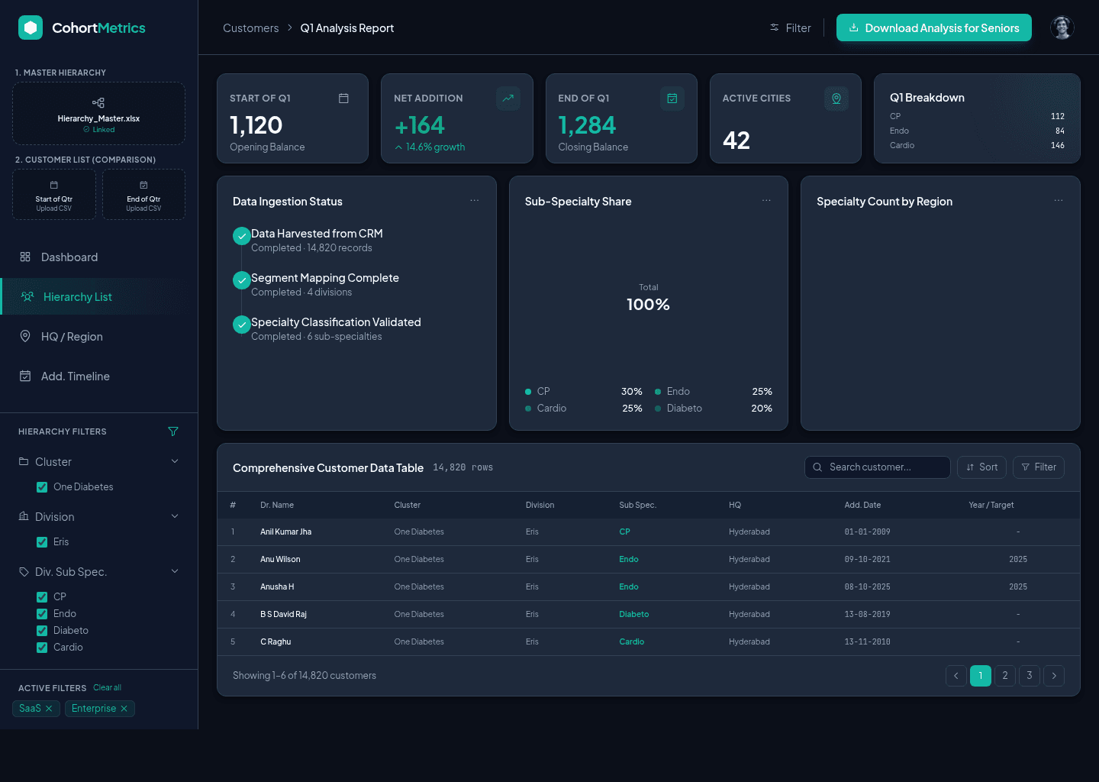Click the Cardio legend color dot
This screenshot has width=1099, height=782.
click(x=528, y=409)
